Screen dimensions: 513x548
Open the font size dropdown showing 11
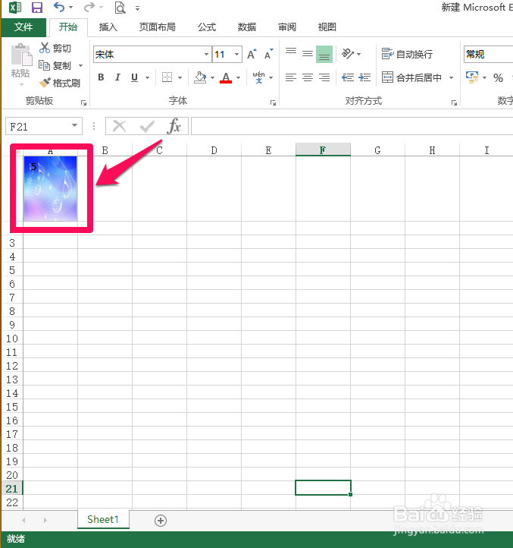[236, 54]
